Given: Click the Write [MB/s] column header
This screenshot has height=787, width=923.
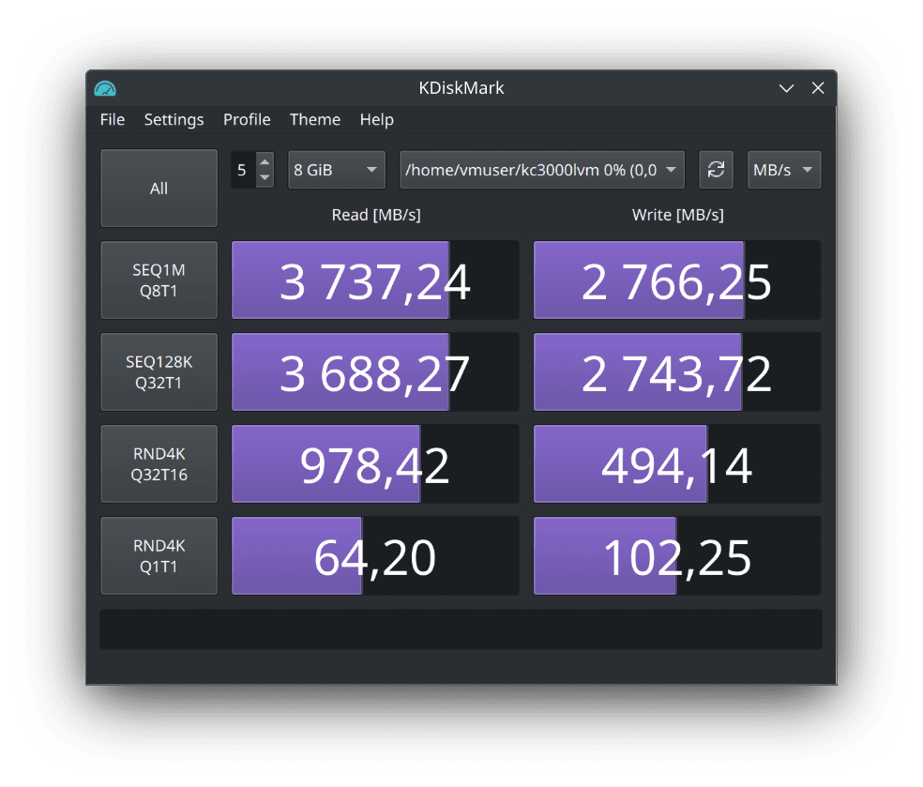Looking at the screenshot, I should coord(678,215).
